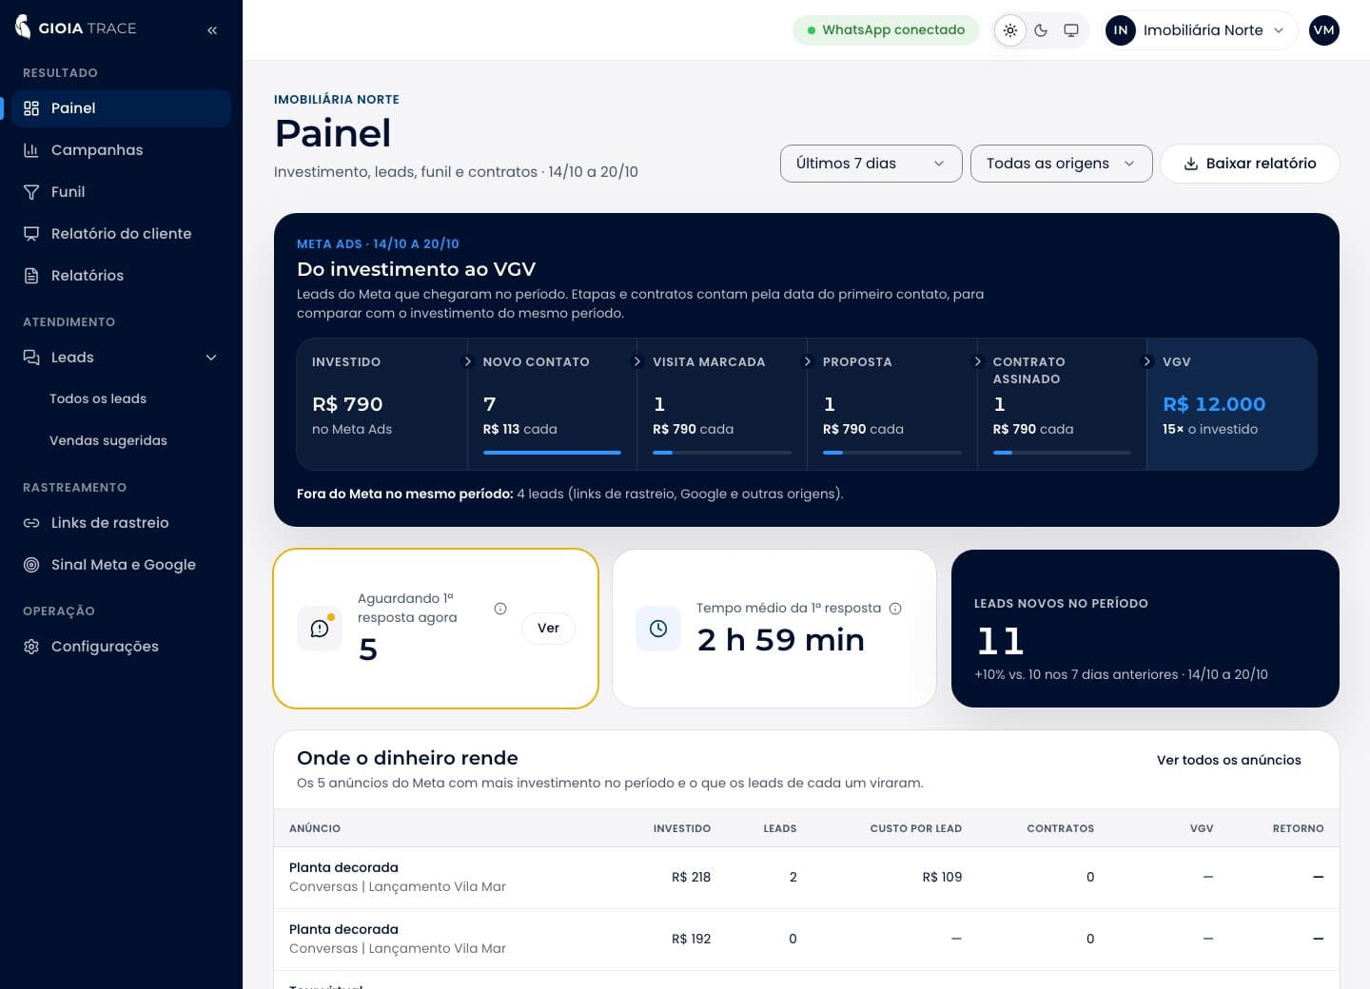This screenshot has height=989, width=1370.
Task: Click the R$ 192 investido cell
Action: click(x=692, y=940)
